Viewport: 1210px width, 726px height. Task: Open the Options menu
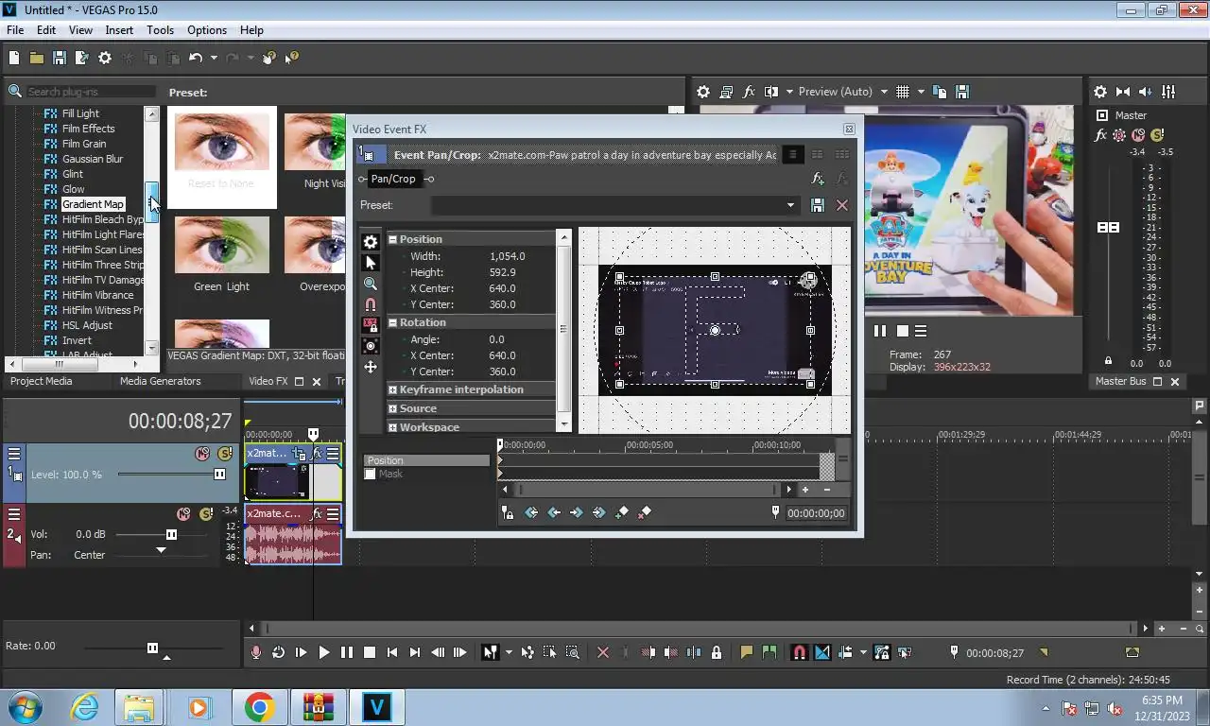click(207, 29)
